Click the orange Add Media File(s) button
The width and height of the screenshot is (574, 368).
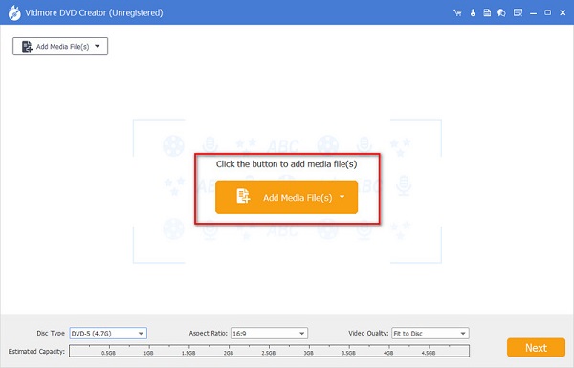pyautogui.click(x=286, y=197)
